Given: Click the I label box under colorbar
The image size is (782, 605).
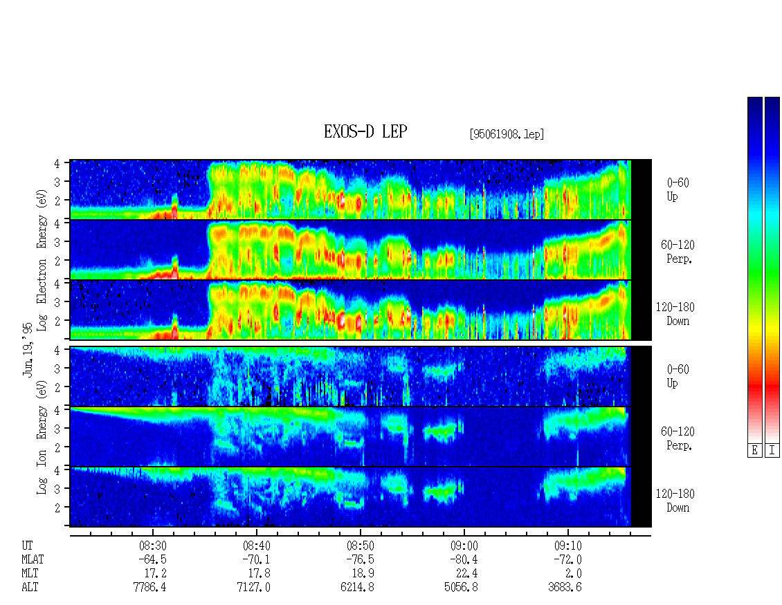Looking at the screenshot, I should point(772,451).
